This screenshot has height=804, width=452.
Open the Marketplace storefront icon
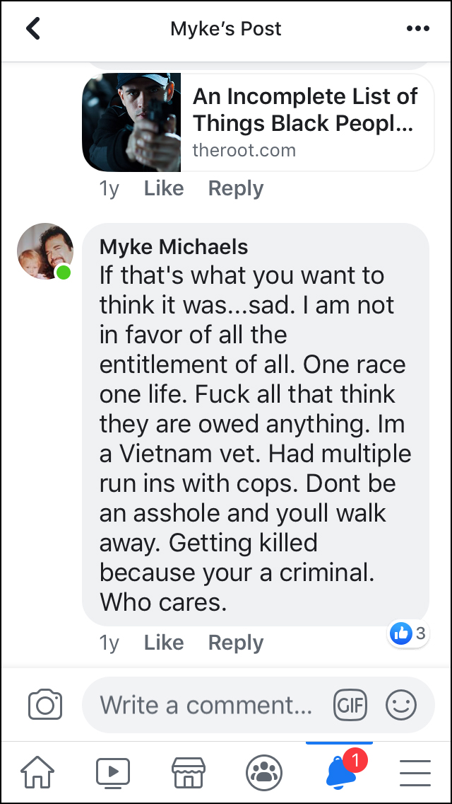(189, 773)
